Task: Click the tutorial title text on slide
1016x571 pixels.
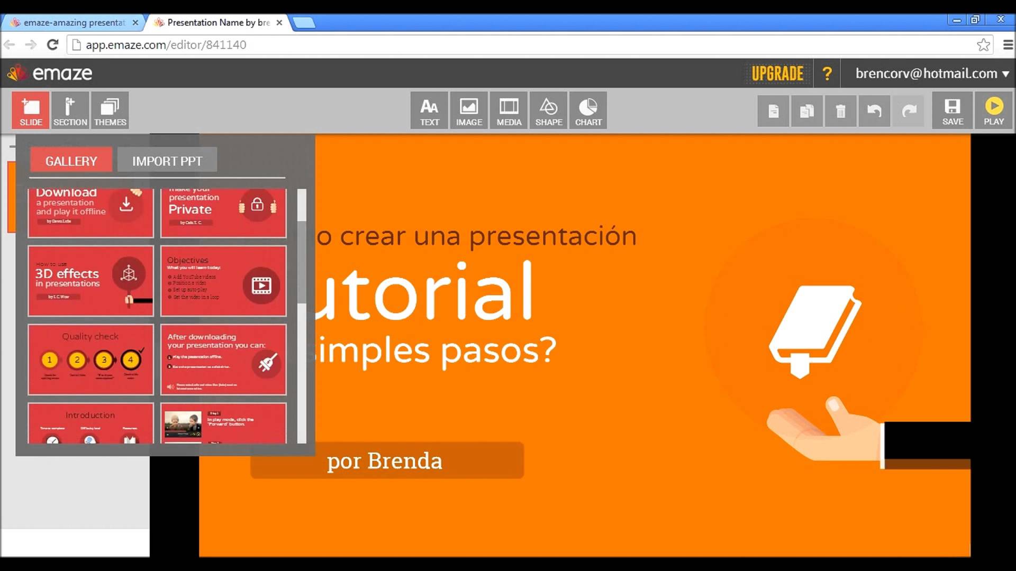Action: pyautogui.click(x=423, y=291)
